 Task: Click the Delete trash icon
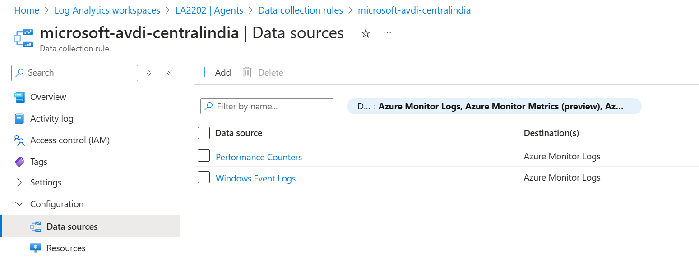pos(247,72)
